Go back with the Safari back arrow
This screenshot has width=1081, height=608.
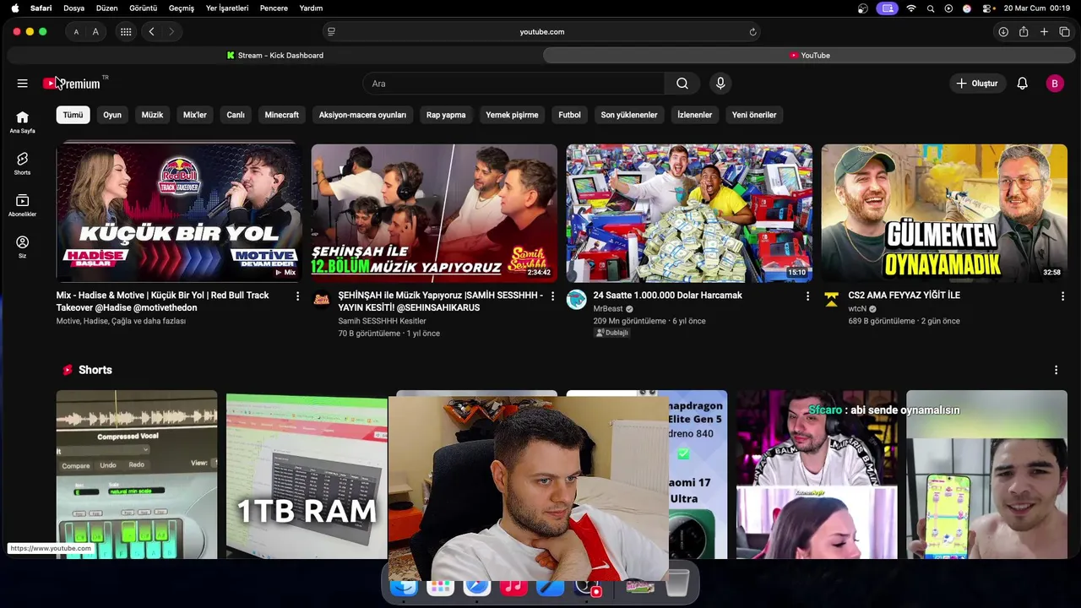coord(151,32)
